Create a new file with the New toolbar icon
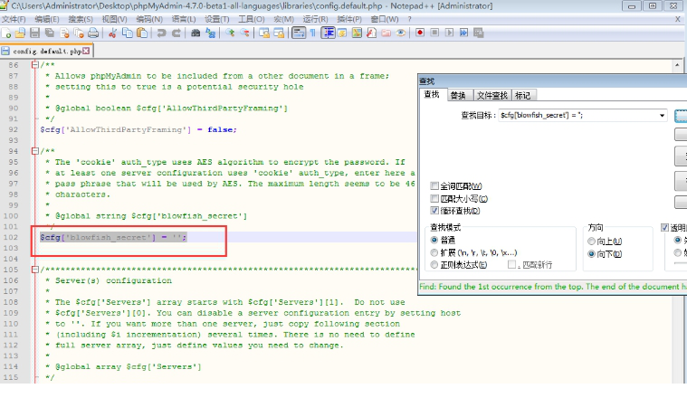Screen dimensions: 687x398 tap(6, 33)
